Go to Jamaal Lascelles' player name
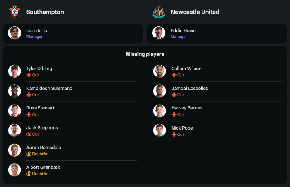 (x=190, y=88)
